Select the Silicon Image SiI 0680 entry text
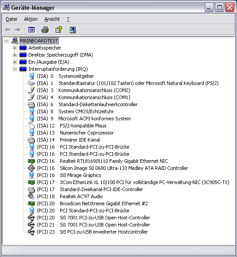Screen dimensions: 237x257 124,168
